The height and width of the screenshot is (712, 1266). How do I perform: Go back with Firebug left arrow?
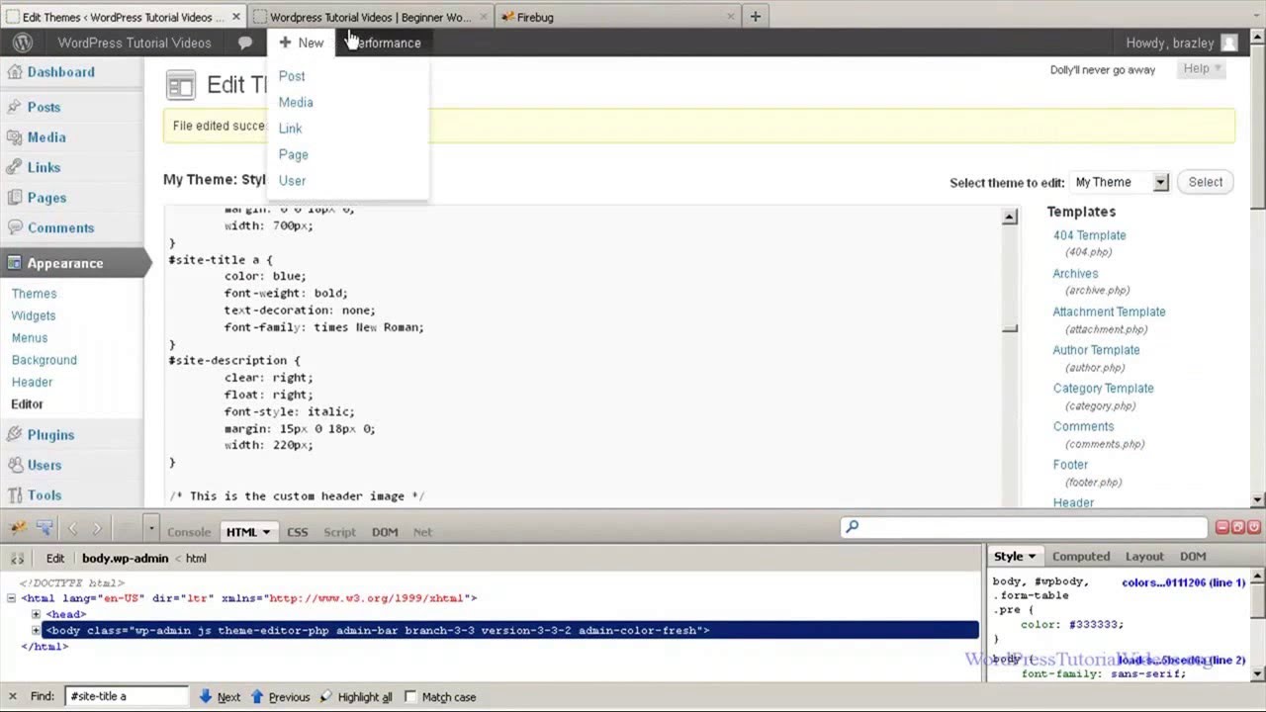(72, 529)
